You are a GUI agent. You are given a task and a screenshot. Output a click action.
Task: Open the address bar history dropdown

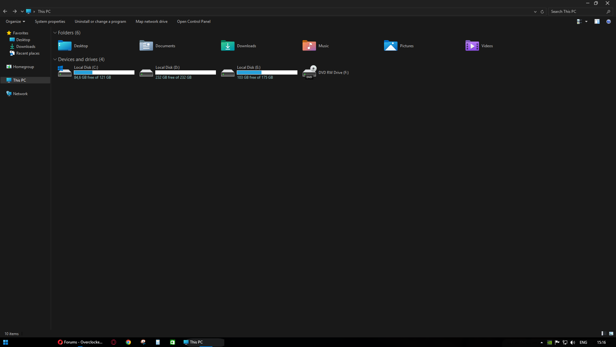pos(535,11)
